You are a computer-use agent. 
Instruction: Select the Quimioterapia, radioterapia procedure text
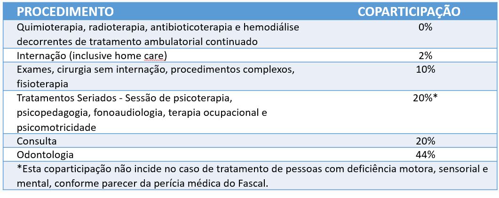(158, 34)
